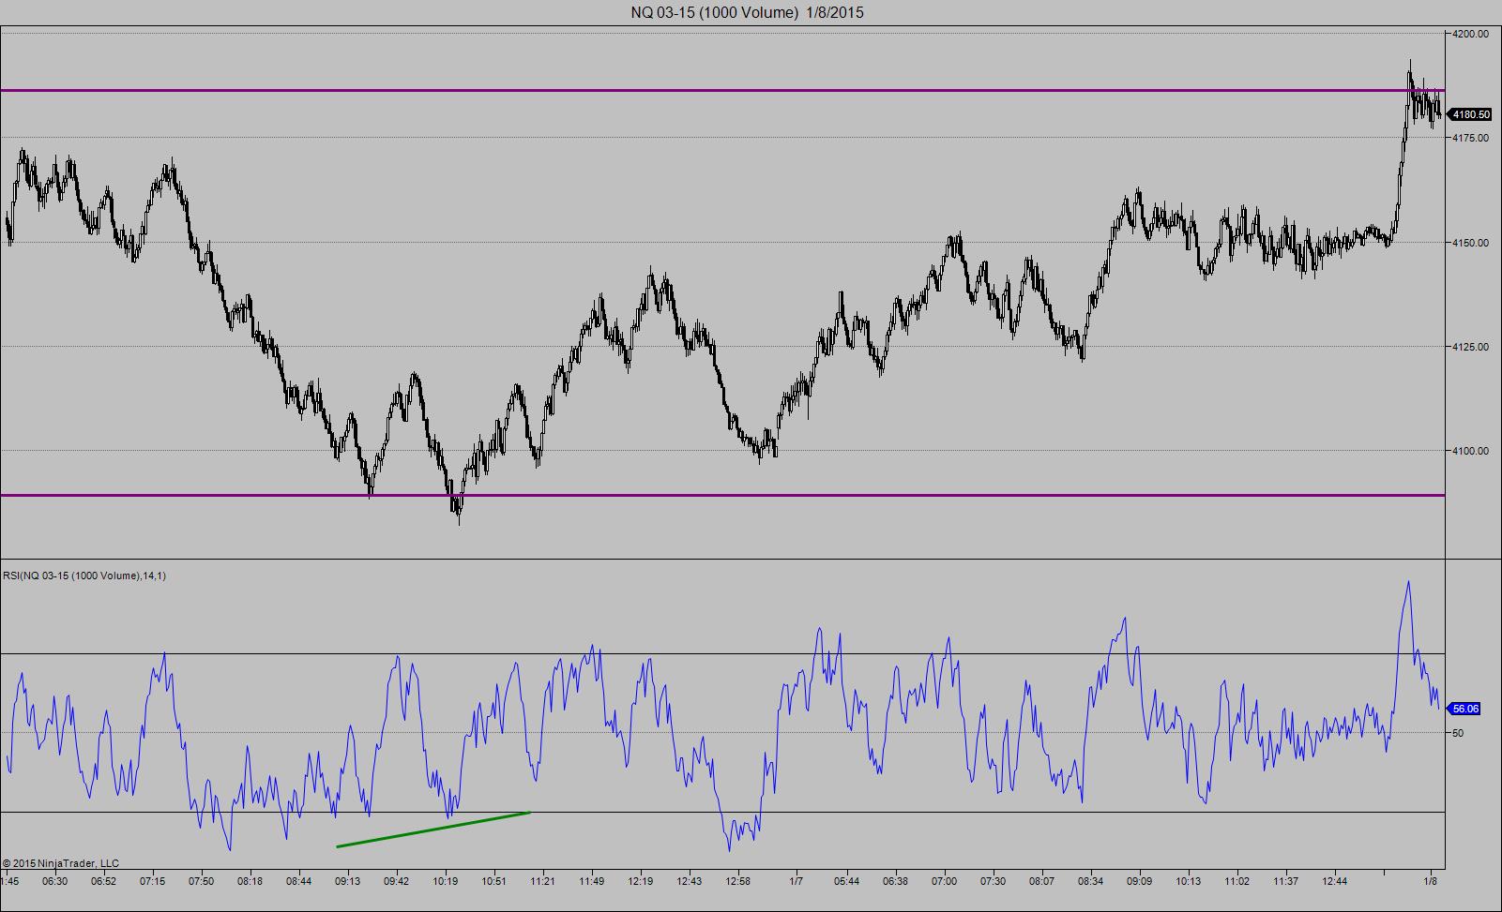Click the 4150.00 price axis label
This screenshot has width=1502, height=912.
click(1470, 243)
